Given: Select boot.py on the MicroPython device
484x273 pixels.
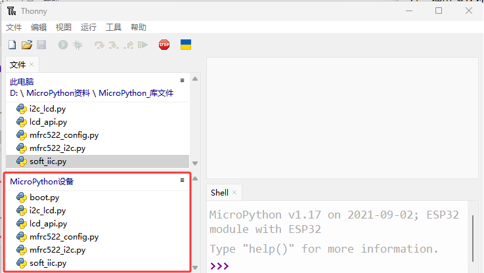Looking at the screenshot, I should pyautogui.click(x=98, y=198).
